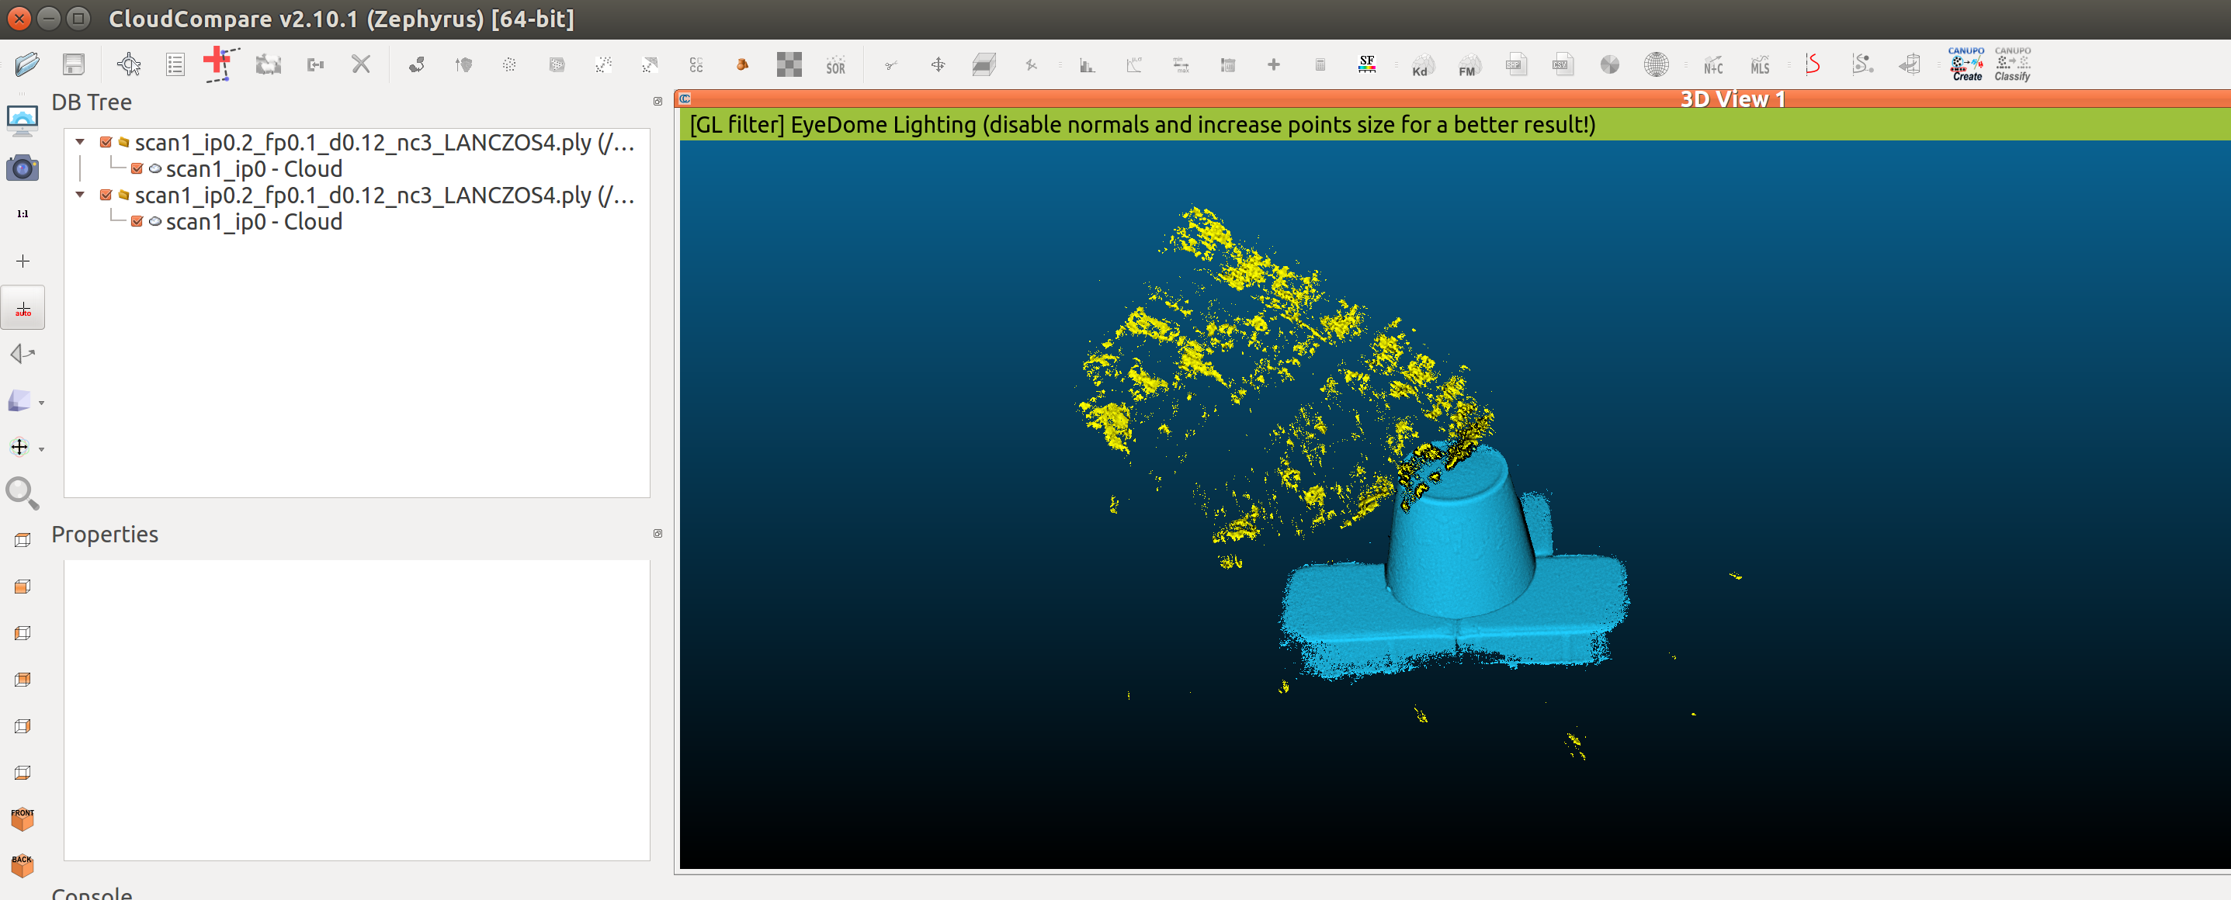Viewport: 2231px width, 900px height.
Task: Click the 1:1 zoom button
Action: pyautogui.click(x=23, y=214)
